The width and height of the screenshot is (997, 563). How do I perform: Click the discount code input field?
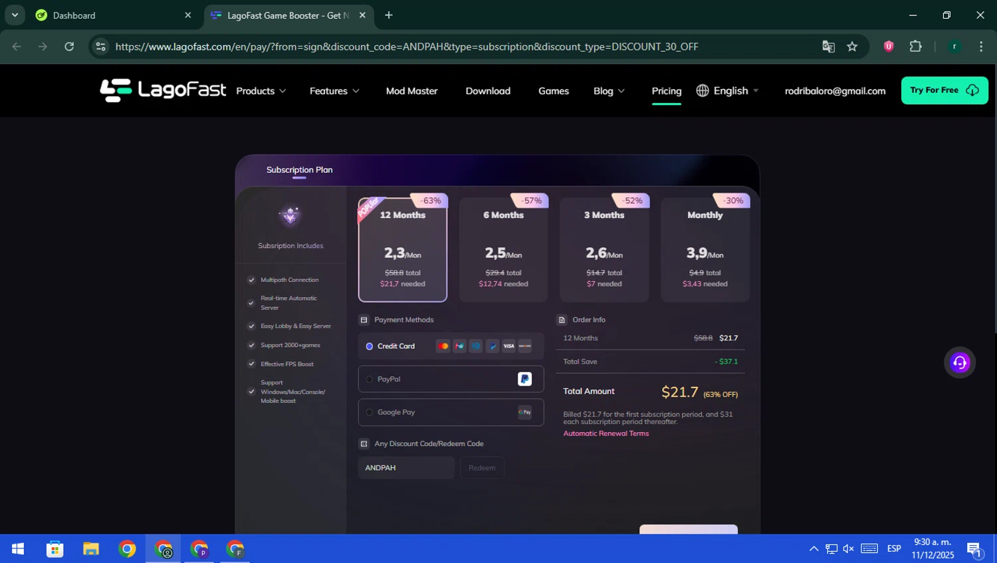[406, 468]
